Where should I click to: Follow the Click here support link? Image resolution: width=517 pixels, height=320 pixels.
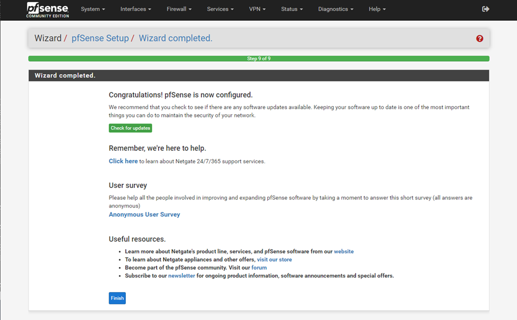pos(123,161)
